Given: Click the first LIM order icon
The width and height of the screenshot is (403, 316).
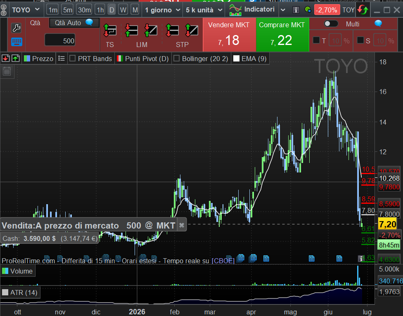Looking at the screenshot, I should [131, 31].
